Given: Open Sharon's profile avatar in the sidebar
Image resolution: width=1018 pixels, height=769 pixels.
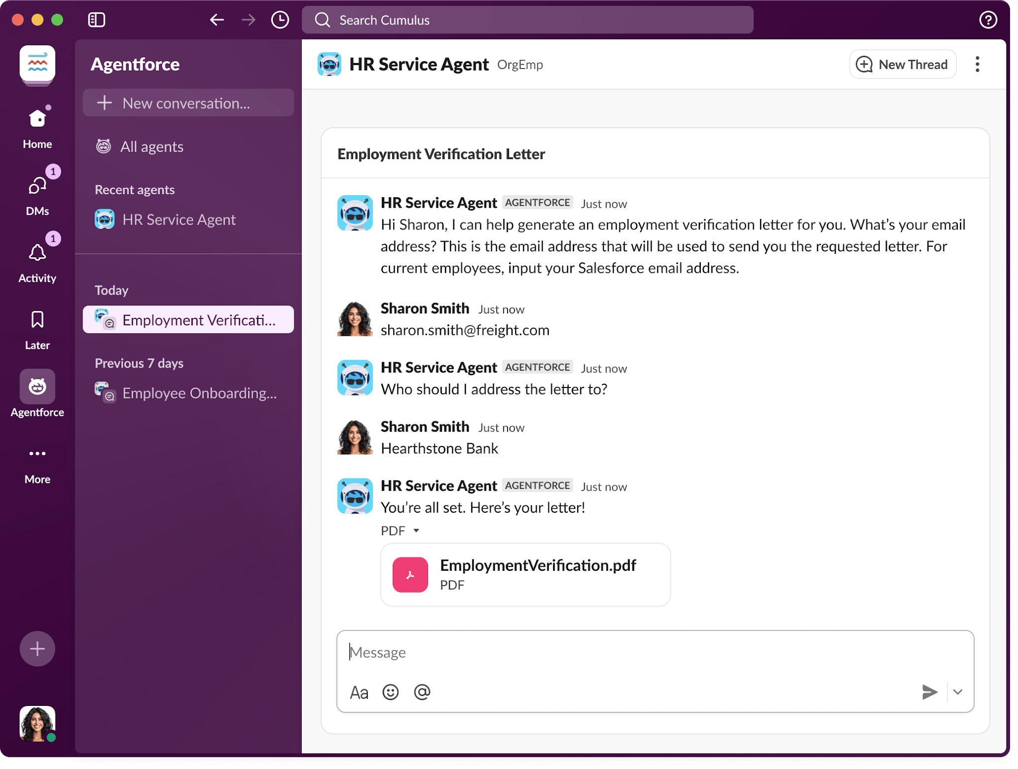Looking at the screenshot, I should (x=37, y=723).
